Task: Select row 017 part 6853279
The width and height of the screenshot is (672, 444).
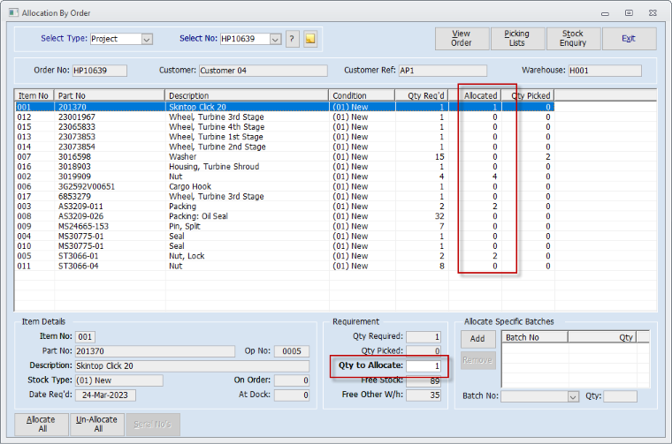Action: 285,196
